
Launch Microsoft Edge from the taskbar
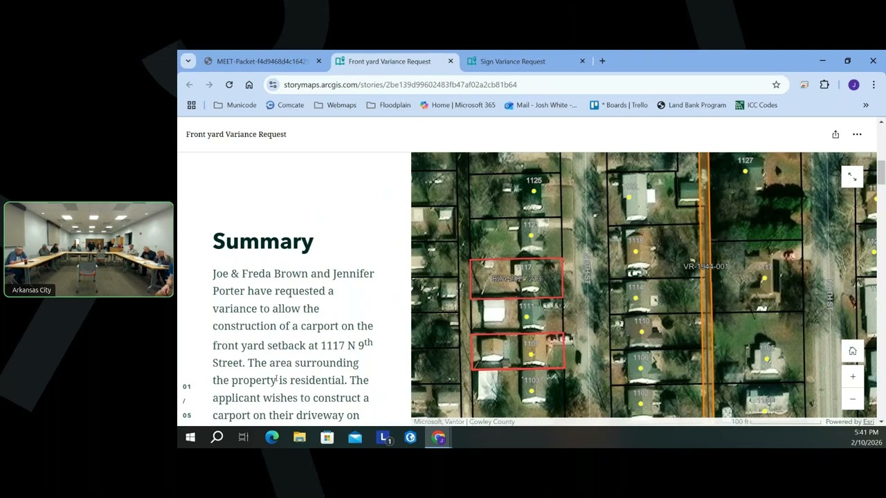[272, 437]
